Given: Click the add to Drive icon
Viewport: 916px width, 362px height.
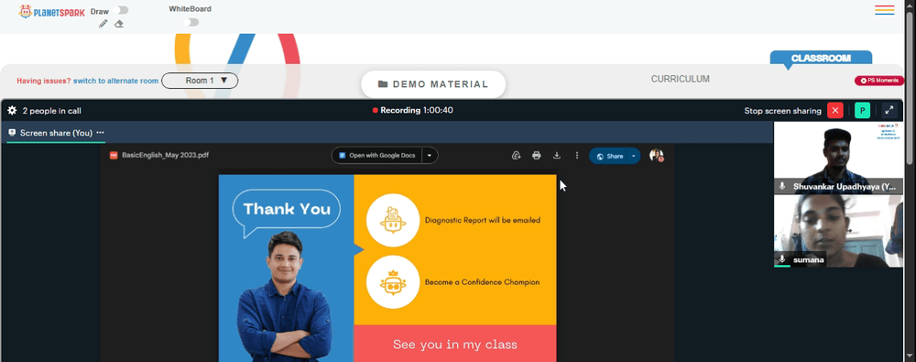Looking at the screenshot, I should [516, 156].
